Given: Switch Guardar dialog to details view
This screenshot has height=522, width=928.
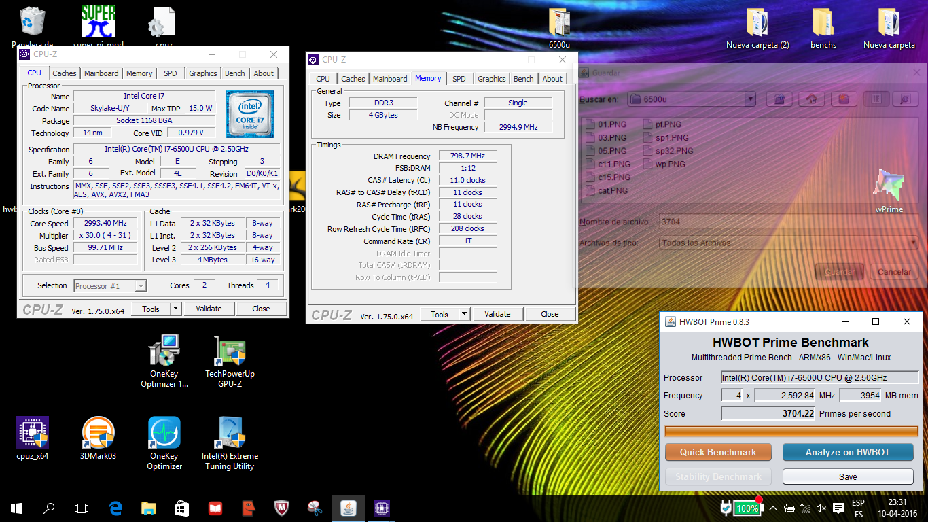Looking at the screenshot, I should coord(904,99).
